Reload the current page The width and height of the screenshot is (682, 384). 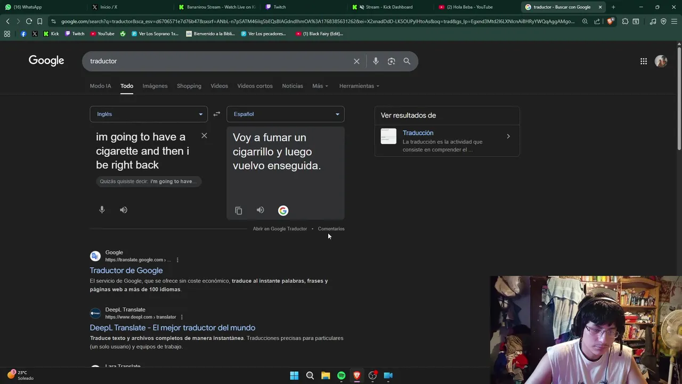point(29,21)
